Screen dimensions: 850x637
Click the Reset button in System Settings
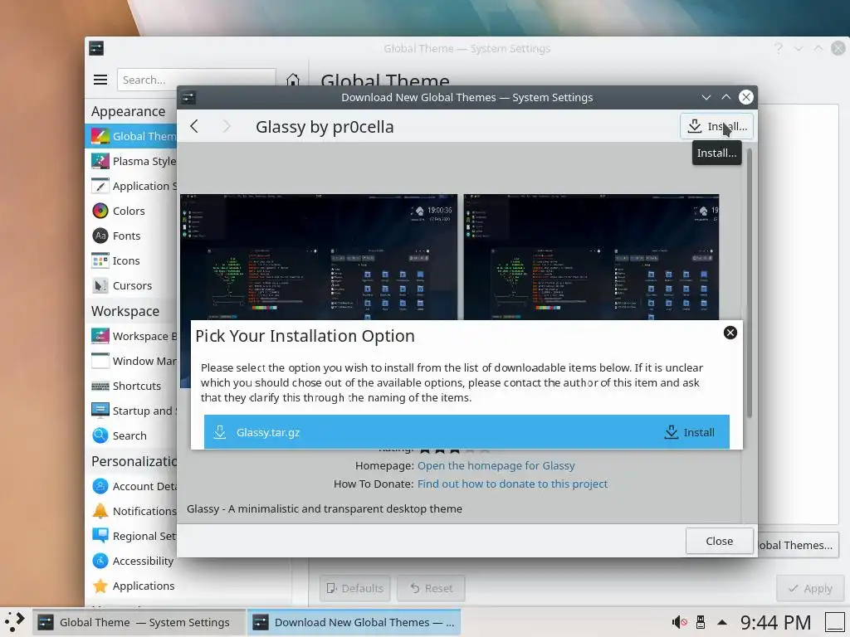click(x=431, y=588)
